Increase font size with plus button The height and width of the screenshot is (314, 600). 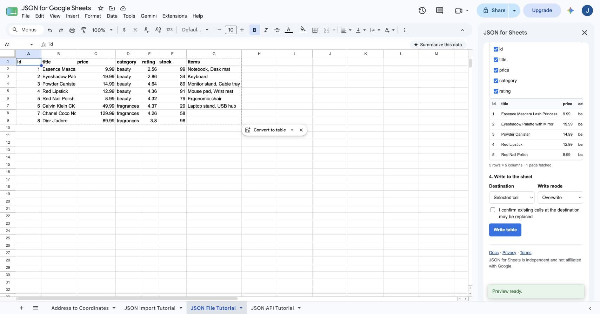(x=242, y=30)
